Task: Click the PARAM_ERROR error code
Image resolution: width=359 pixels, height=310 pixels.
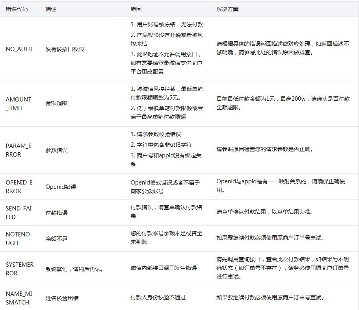Action: 19,150
